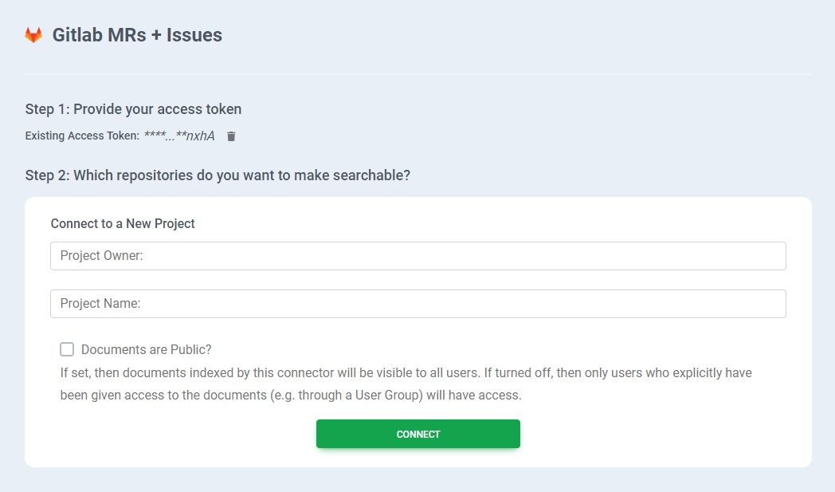The height and width of the screenshot is (492, 835).
Task: Click the "Gitlab MRs + Issues" page title
Action: click(x=137, y=35)
